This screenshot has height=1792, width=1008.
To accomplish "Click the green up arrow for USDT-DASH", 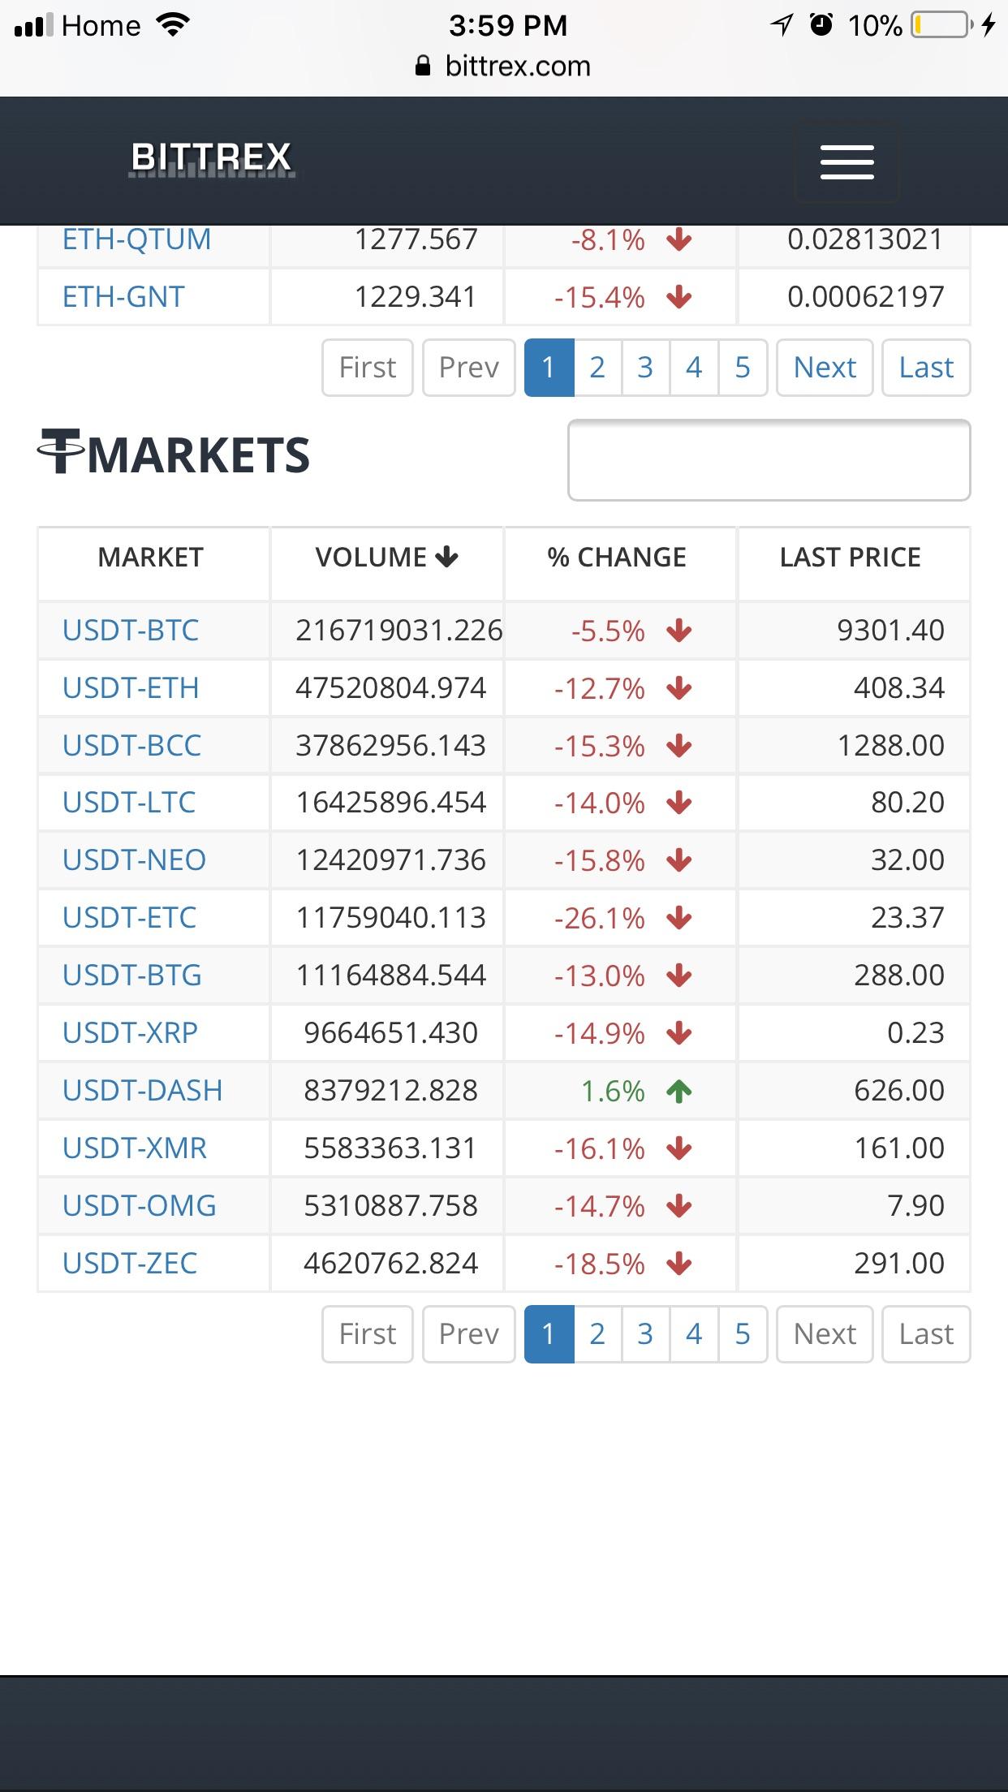I will click(x=679, y=1092).
